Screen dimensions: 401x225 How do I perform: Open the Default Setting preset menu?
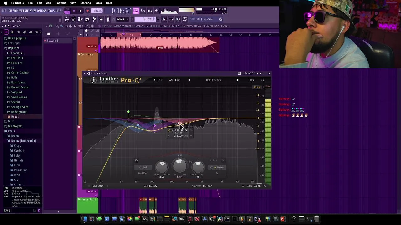[214, 80]
